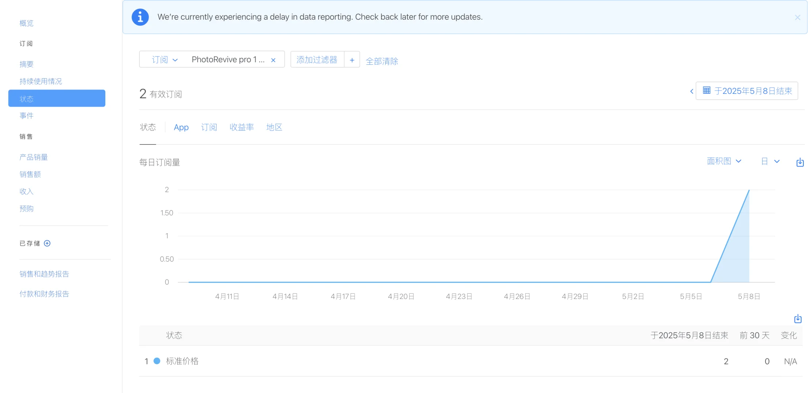Open the 事件 sidebar page

pos(26,116)
